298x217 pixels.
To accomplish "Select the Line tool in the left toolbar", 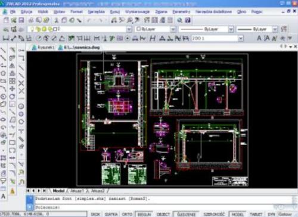I will (3, 50).
